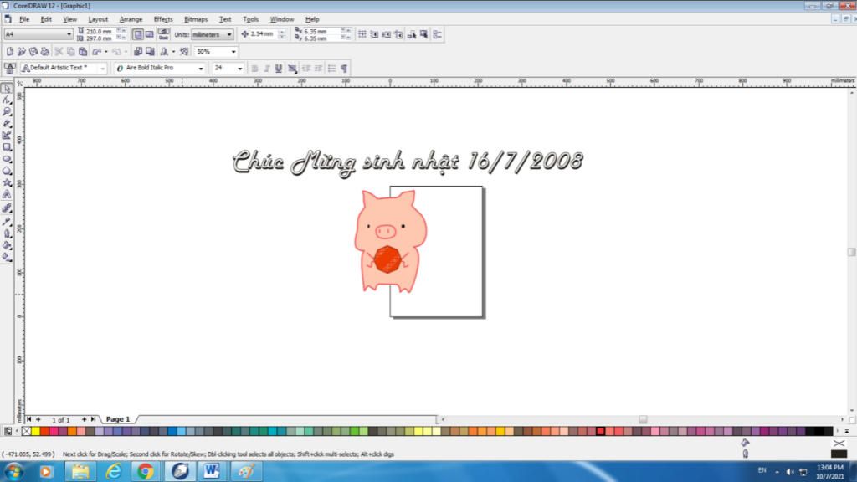The height and width of the screenshot is (482, 857).
Task: Click the Save icon in toolbar
Action: tap(33, 51)
